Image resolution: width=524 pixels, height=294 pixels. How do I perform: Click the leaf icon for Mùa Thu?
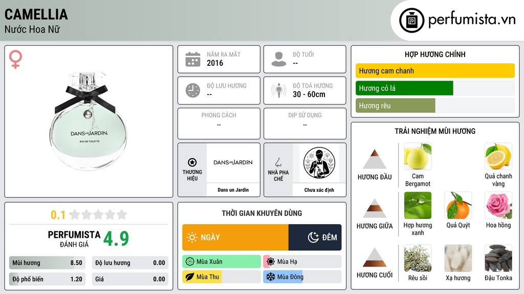[190, 277]
